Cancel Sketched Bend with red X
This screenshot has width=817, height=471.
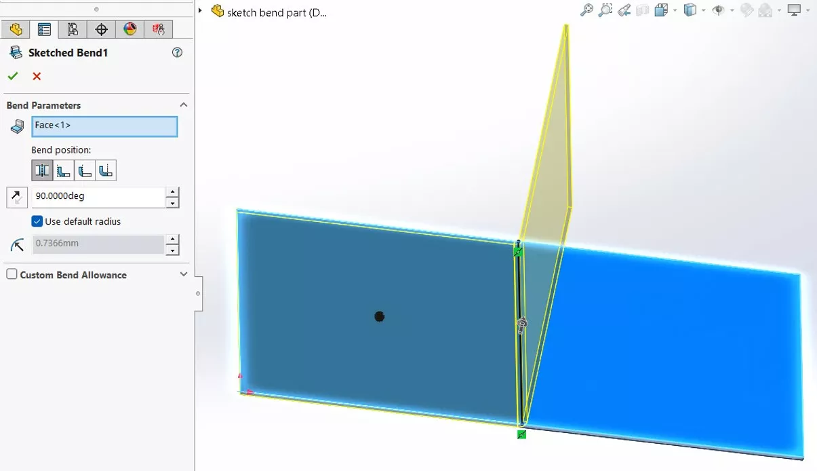pyautogui.click(x=37, y=76)
